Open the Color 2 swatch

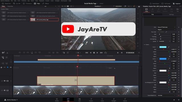coord(163,59)
